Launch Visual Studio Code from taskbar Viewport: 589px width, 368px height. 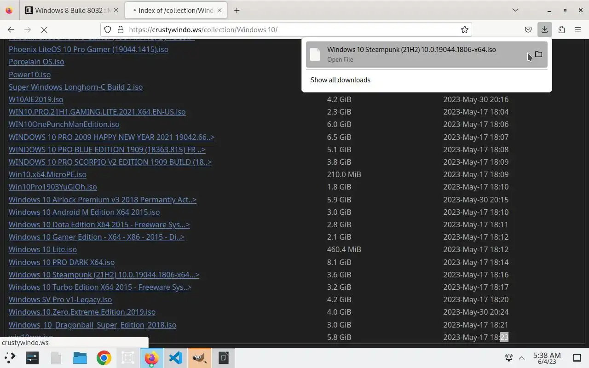tap(176, 358)
